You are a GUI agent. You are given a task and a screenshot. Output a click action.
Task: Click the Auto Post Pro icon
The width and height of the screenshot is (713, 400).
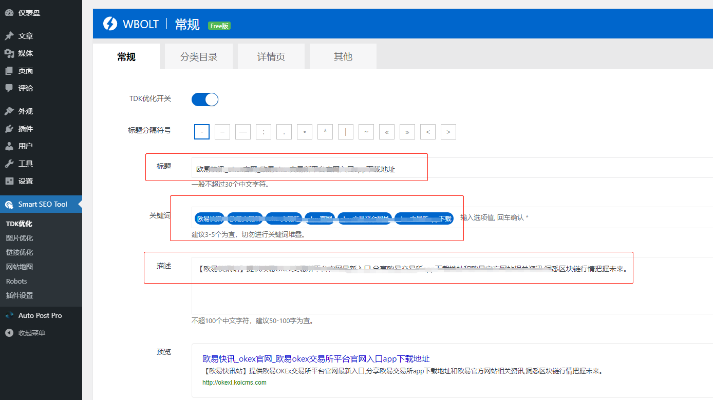(9, 315)
